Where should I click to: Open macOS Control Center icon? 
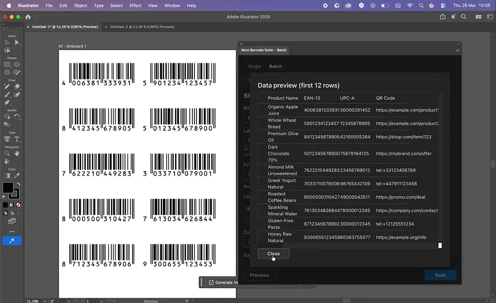pos(443,5)
